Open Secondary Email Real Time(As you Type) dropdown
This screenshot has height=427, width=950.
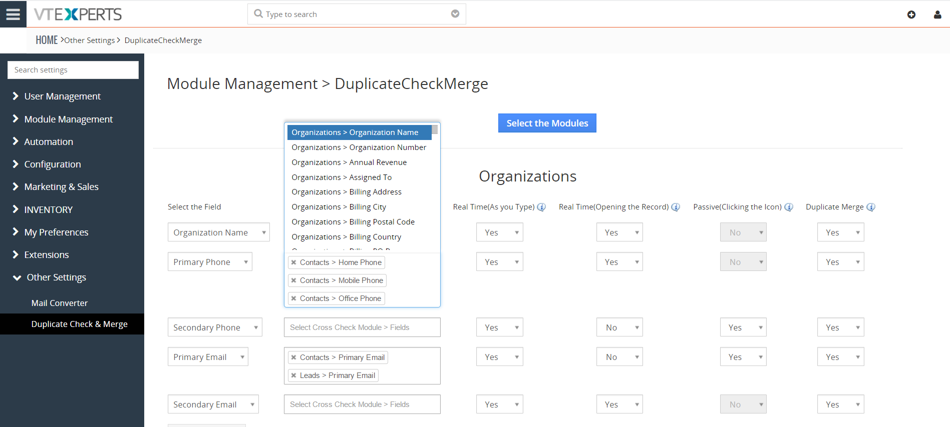pyautogui.click(x=499, y=404)
